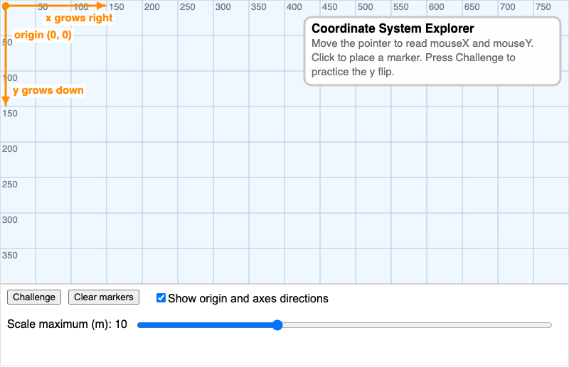Click the 'x grows right' label
The width and height of the screenshot is (569, 367).
pyautogui.click(x=79, y=18)
